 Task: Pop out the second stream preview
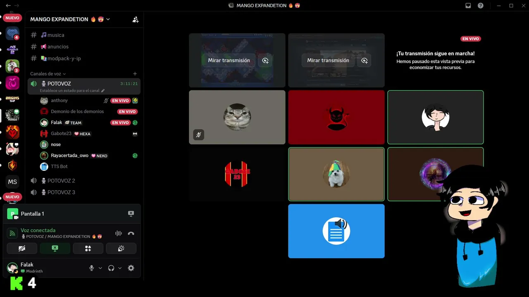365,60
